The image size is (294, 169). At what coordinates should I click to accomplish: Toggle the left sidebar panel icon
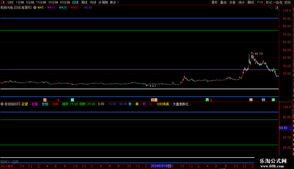[3, 2]
